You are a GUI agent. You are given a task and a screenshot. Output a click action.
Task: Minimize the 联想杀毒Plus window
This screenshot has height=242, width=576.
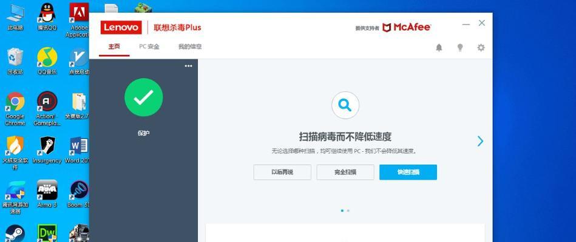(466, 24)
